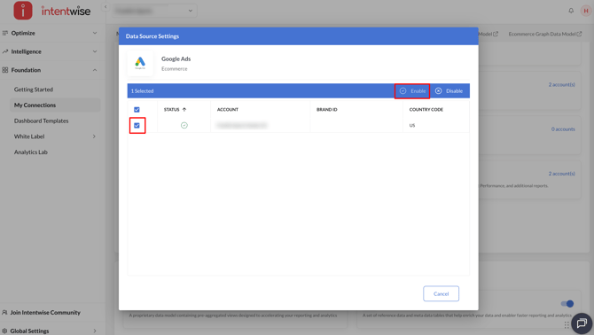Toggle the select-all header checkbox

pos(137,110)
